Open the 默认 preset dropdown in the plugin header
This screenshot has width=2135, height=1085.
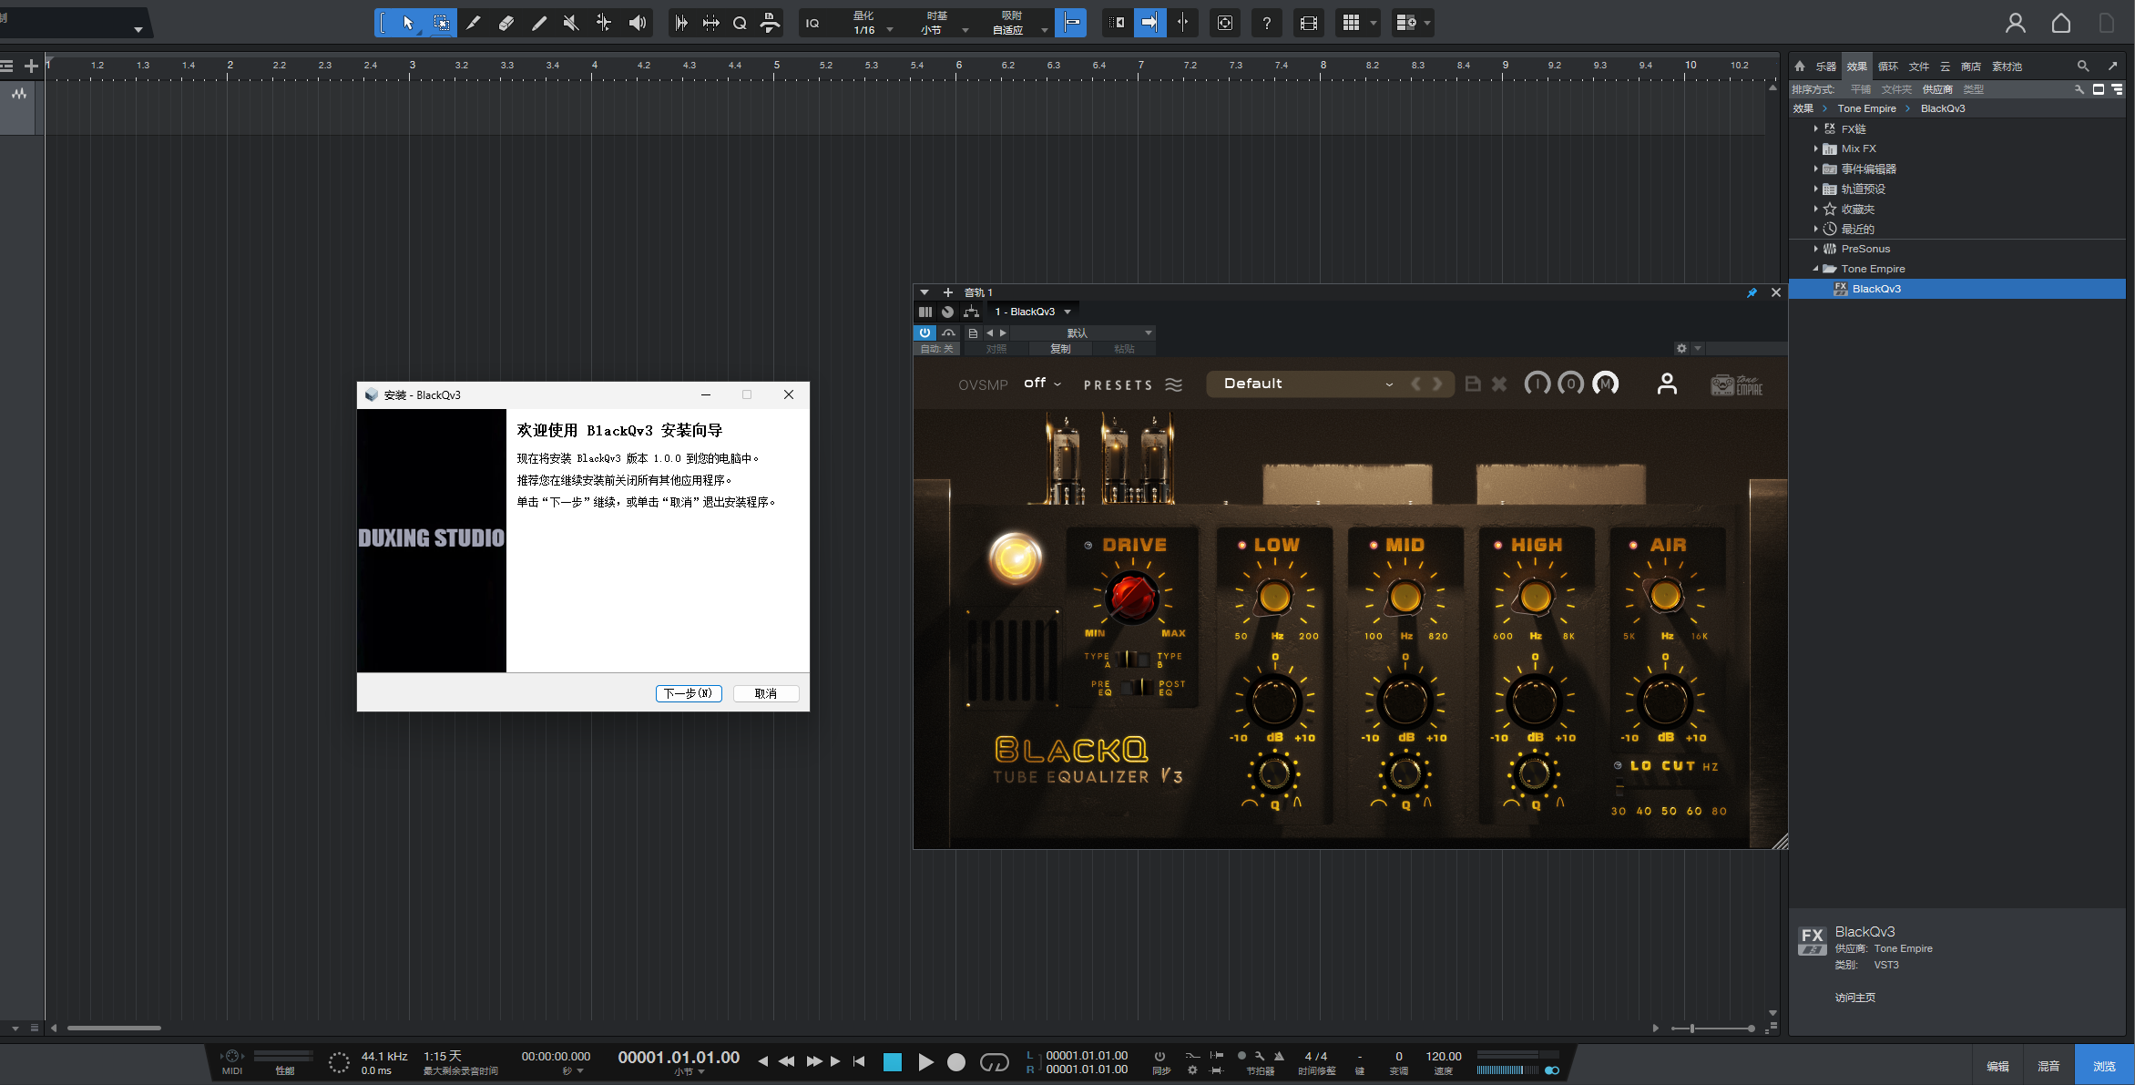(x=1082, y=333)
